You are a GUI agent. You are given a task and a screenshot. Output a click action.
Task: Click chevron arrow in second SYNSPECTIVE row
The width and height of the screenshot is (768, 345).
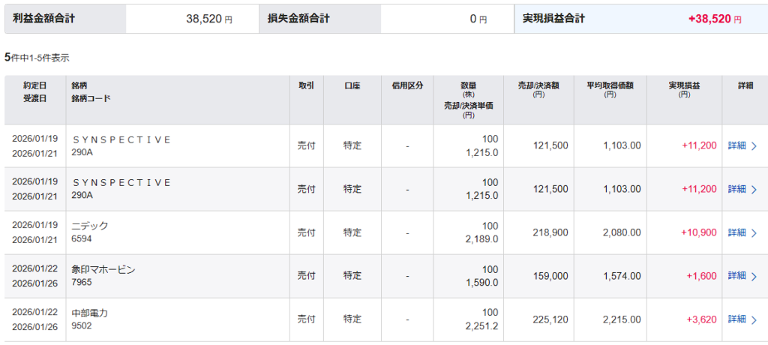coord(754,190)
